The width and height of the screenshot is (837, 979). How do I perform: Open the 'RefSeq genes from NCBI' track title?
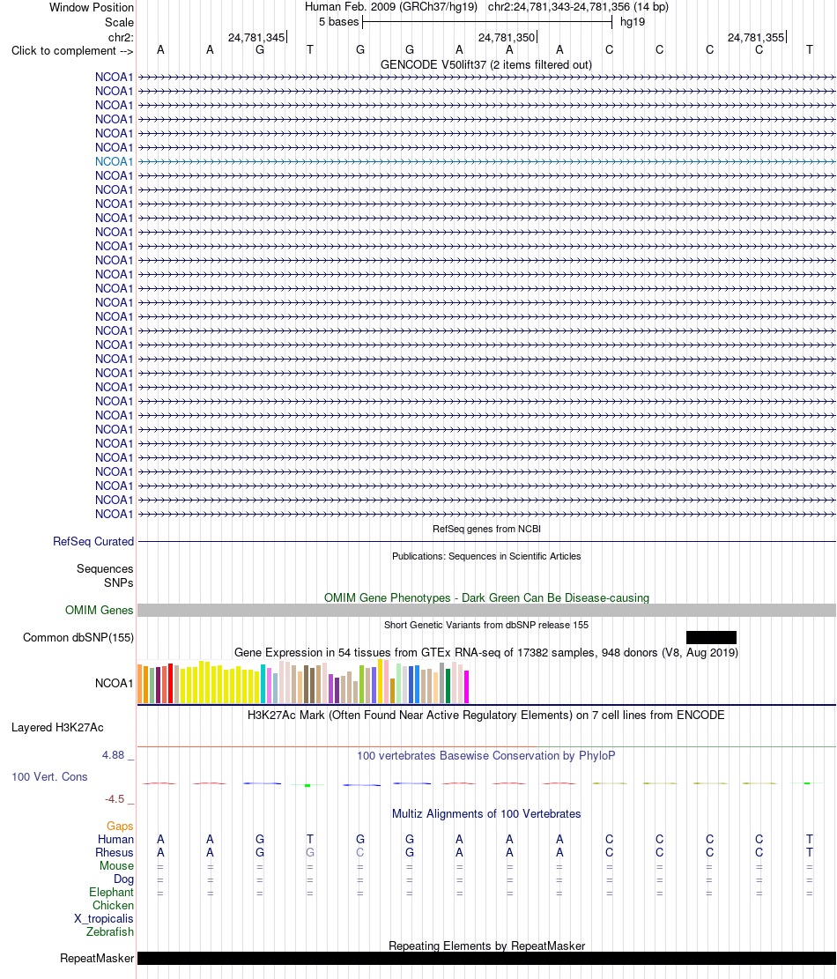point(486,529)
